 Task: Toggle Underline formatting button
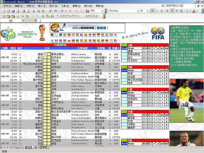click(162, 11)
